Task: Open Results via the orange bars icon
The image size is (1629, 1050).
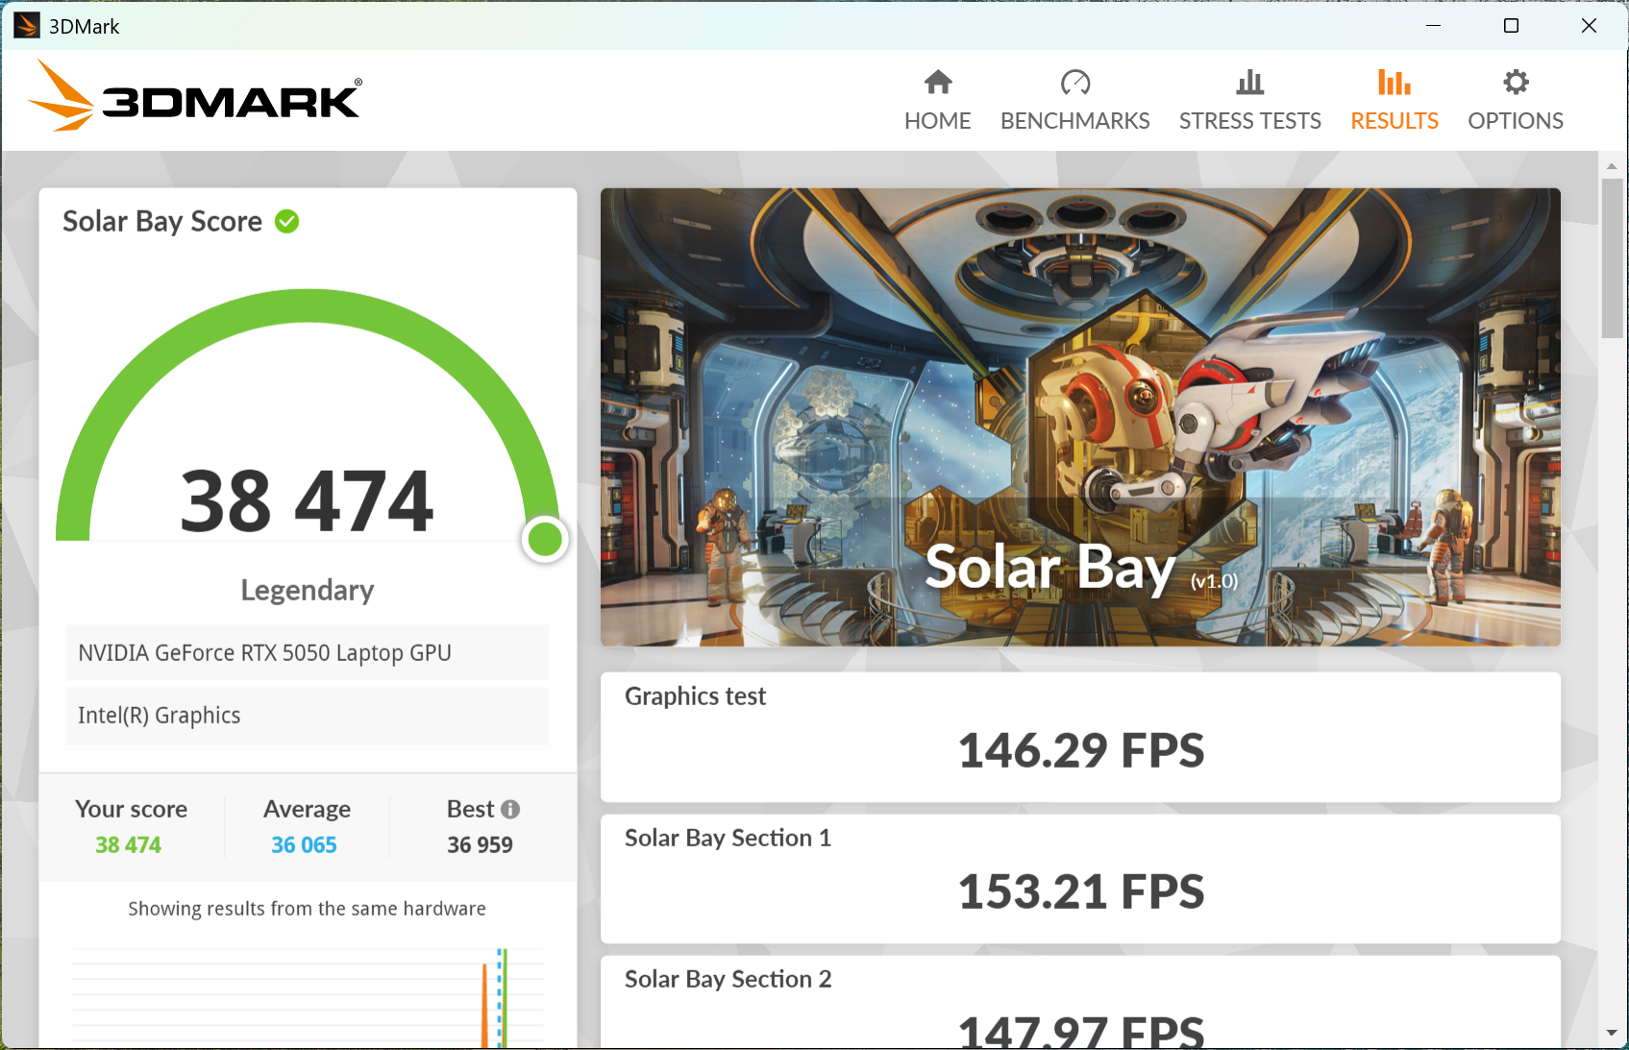Action: 1395,83
